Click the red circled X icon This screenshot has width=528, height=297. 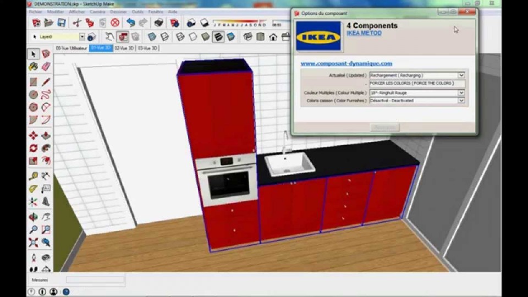coord(115,23)
